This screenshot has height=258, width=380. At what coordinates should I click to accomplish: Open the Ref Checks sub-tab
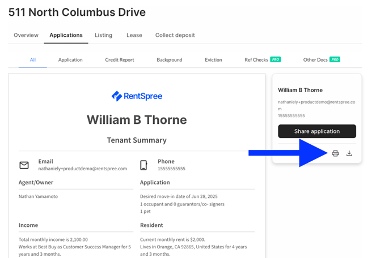pos(256,60)
